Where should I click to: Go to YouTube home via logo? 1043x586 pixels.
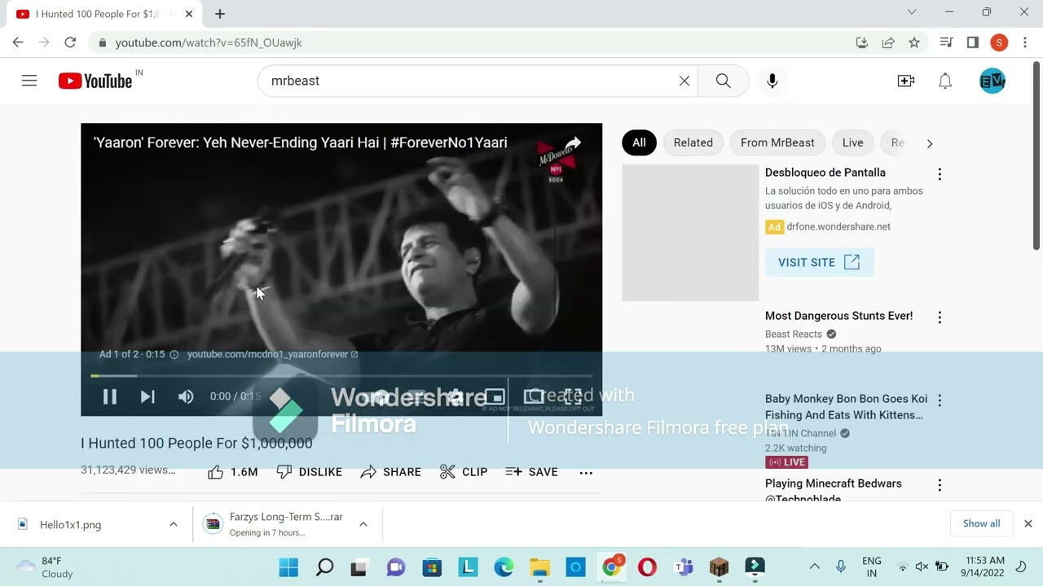point(95,81)
